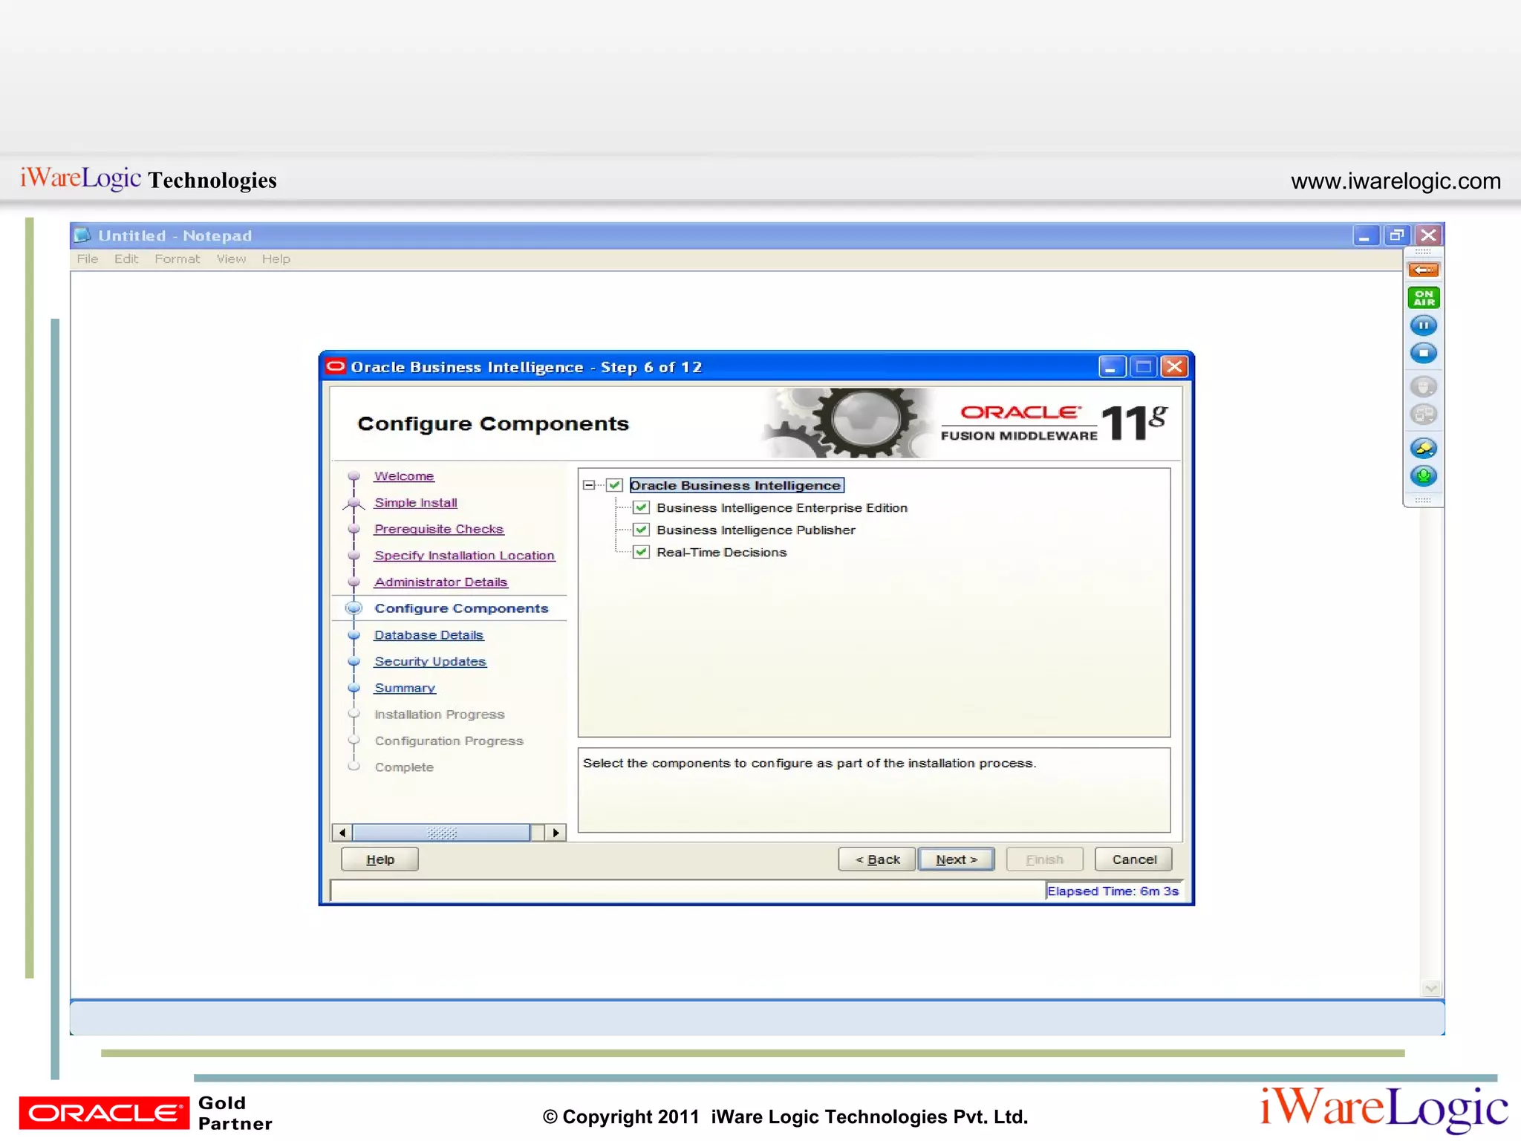
Task: Click the Next button in the installer
Action: coord(956,859)
